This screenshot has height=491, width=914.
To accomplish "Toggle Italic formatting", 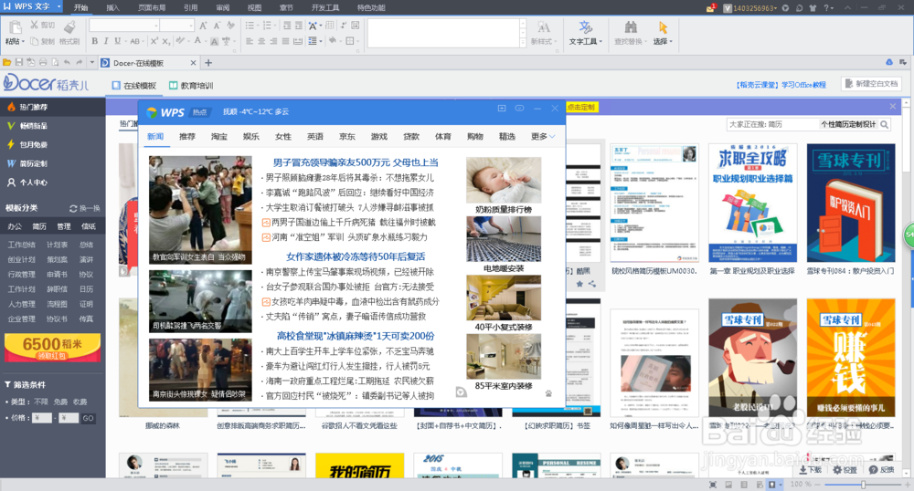I will (x=105, y=41).
